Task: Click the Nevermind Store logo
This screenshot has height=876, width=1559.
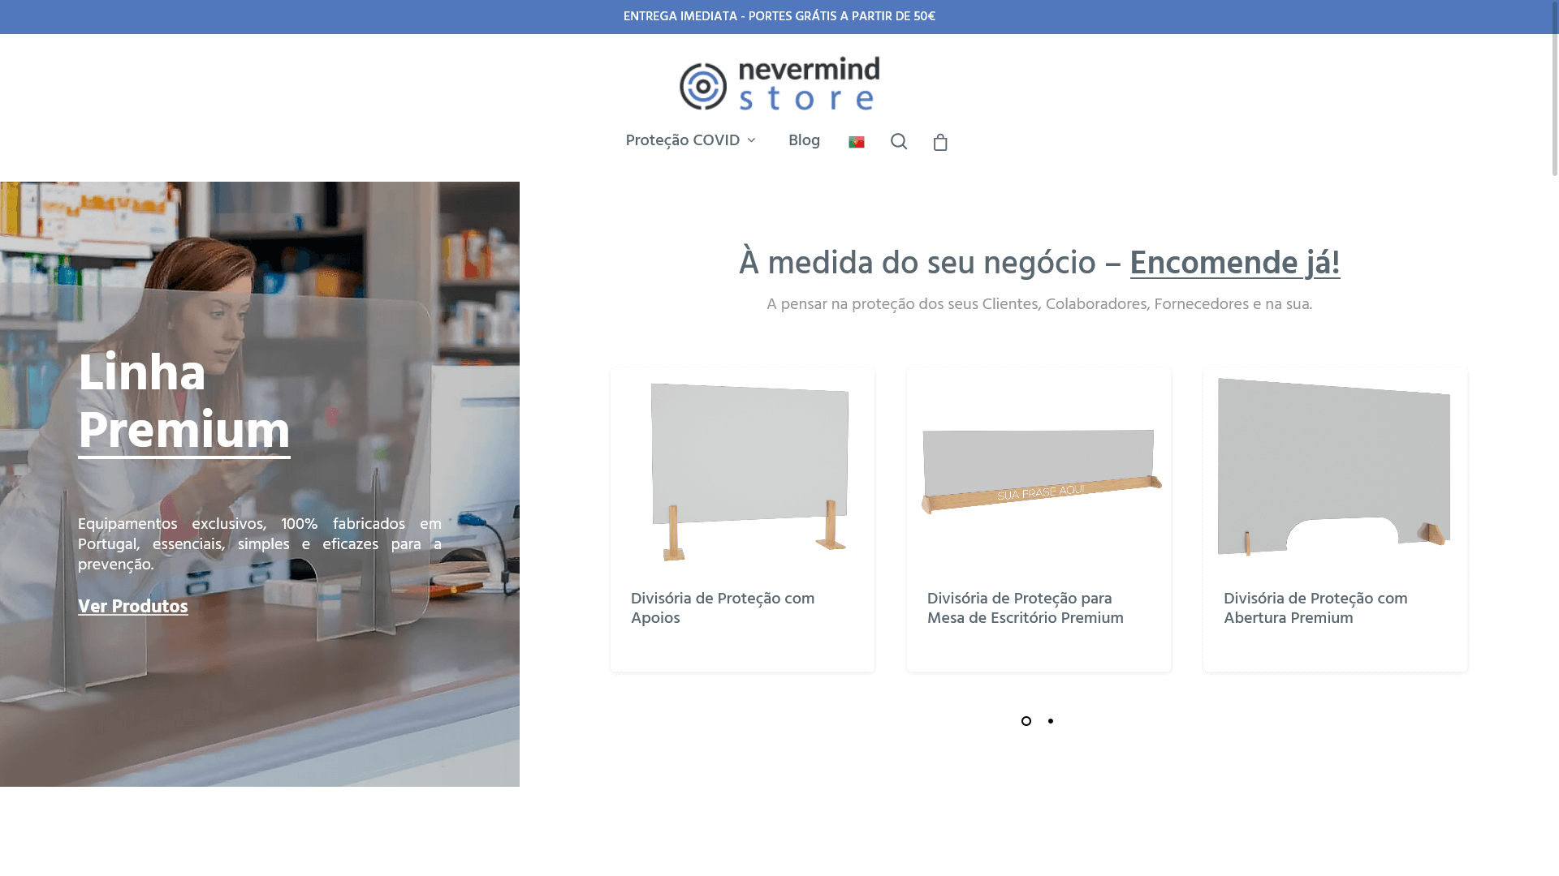Action: coord(779,84)
